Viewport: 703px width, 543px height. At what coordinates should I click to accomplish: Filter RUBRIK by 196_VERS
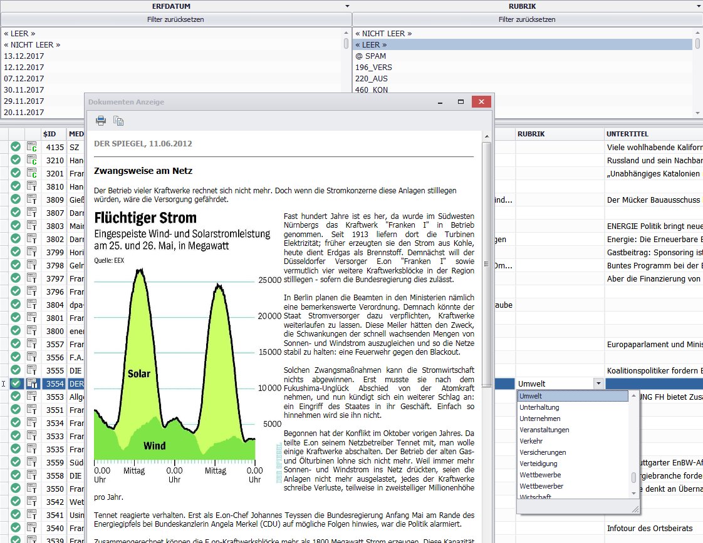(x=523, y=67)
